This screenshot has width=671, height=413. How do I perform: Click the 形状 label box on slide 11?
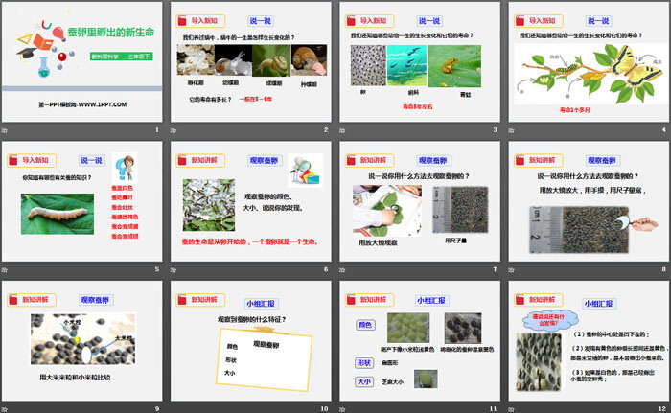(364, 362)
